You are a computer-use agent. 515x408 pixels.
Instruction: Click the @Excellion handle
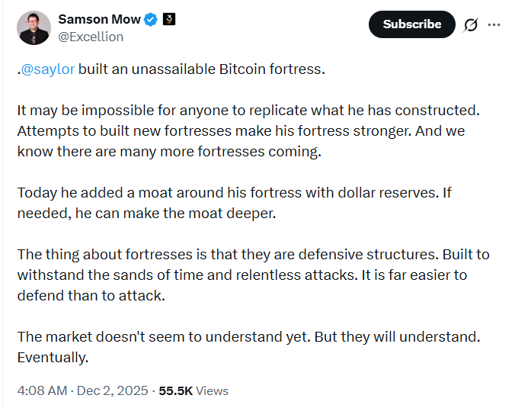point(91,37)
